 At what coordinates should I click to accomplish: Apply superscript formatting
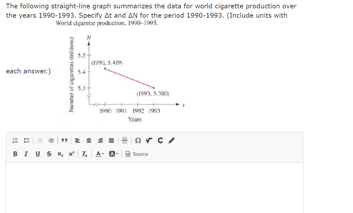[72, 154]
